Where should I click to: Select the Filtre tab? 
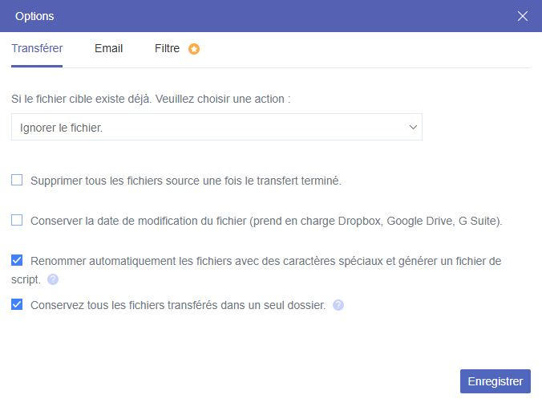coord(167,48)
